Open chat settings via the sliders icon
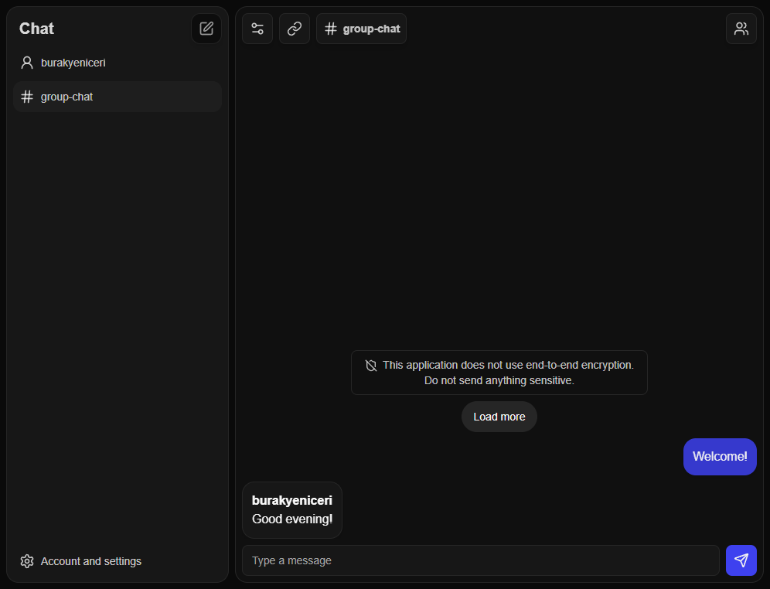The image size is (770, 589). [257, 28]
